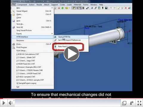143x107 pixels.
Task: Click the undo arrow toolbar icon
Action: tap(111, 8)
